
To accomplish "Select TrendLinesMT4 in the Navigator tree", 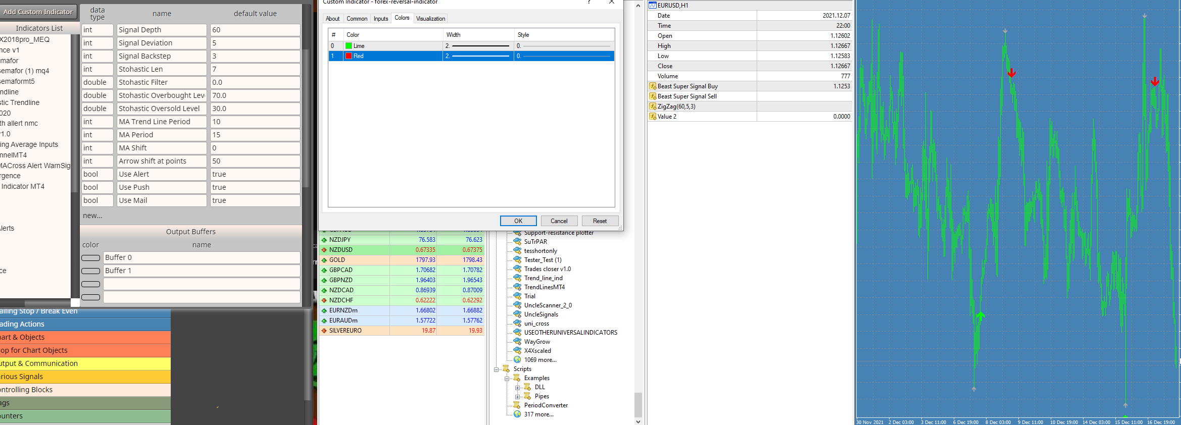I will tap(544, 287).
